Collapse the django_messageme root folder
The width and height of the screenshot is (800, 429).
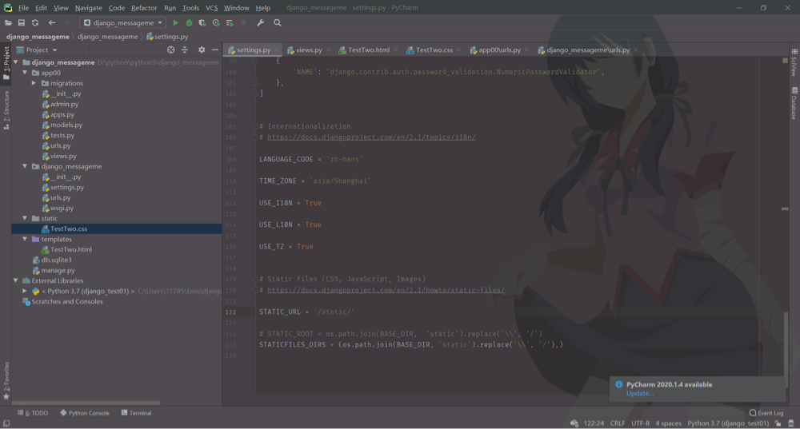(x=16, y=62)
